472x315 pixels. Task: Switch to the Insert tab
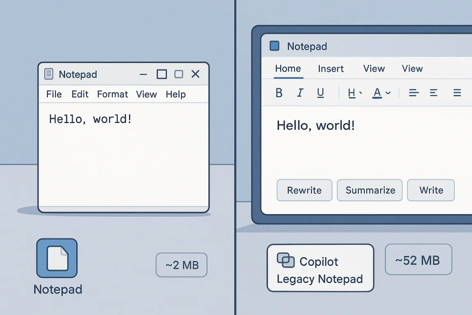point(331,69)
